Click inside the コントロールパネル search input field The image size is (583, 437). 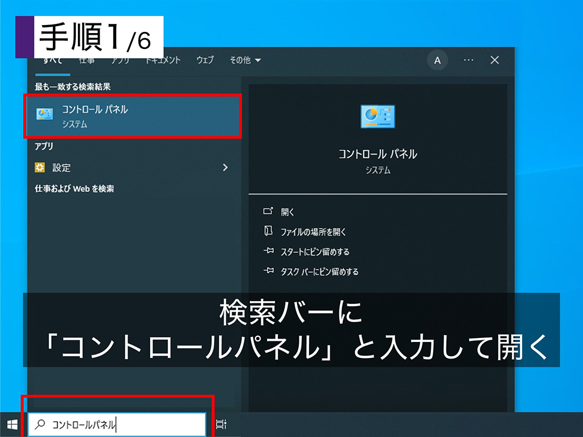(114, 424)
